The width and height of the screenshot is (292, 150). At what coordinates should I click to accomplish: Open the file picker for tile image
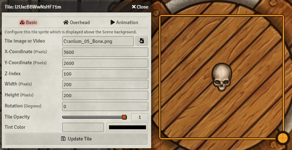point(142,41)
